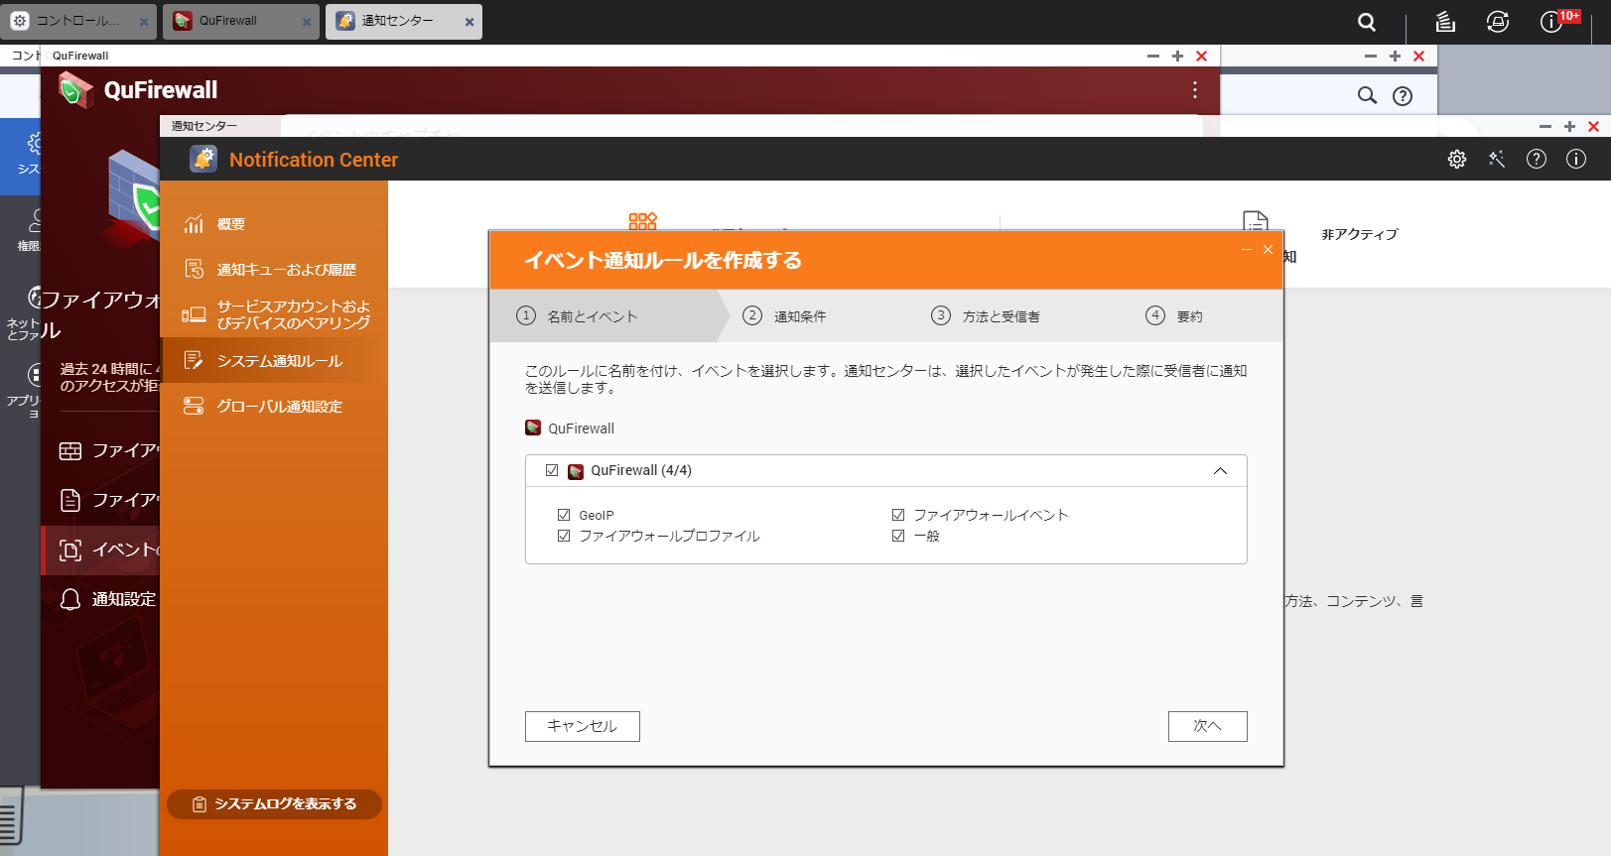Image resolution: width=1611 pixels, height=856 pixels.
Task: Switch to the 通知センター taskbar tab
Action: click(x=404, y=21)
